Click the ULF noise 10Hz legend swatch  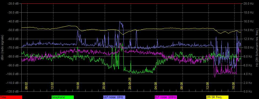coord(114,97)
